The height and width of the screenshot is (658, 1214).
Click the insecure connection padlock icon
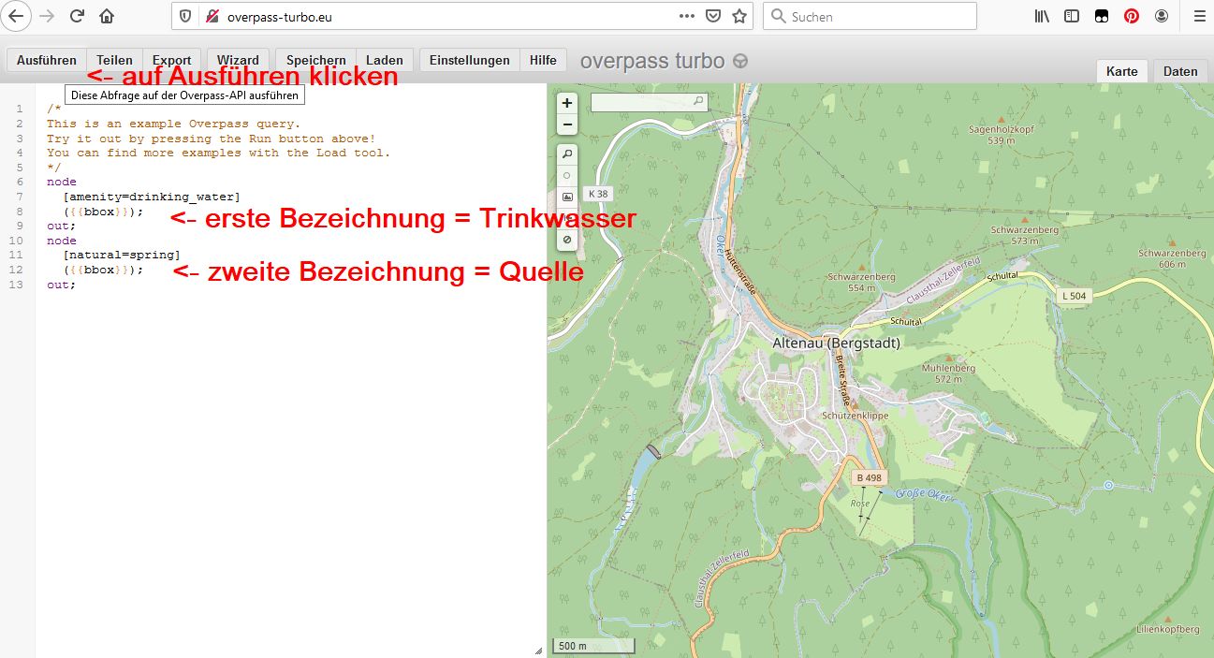point(212,16)
